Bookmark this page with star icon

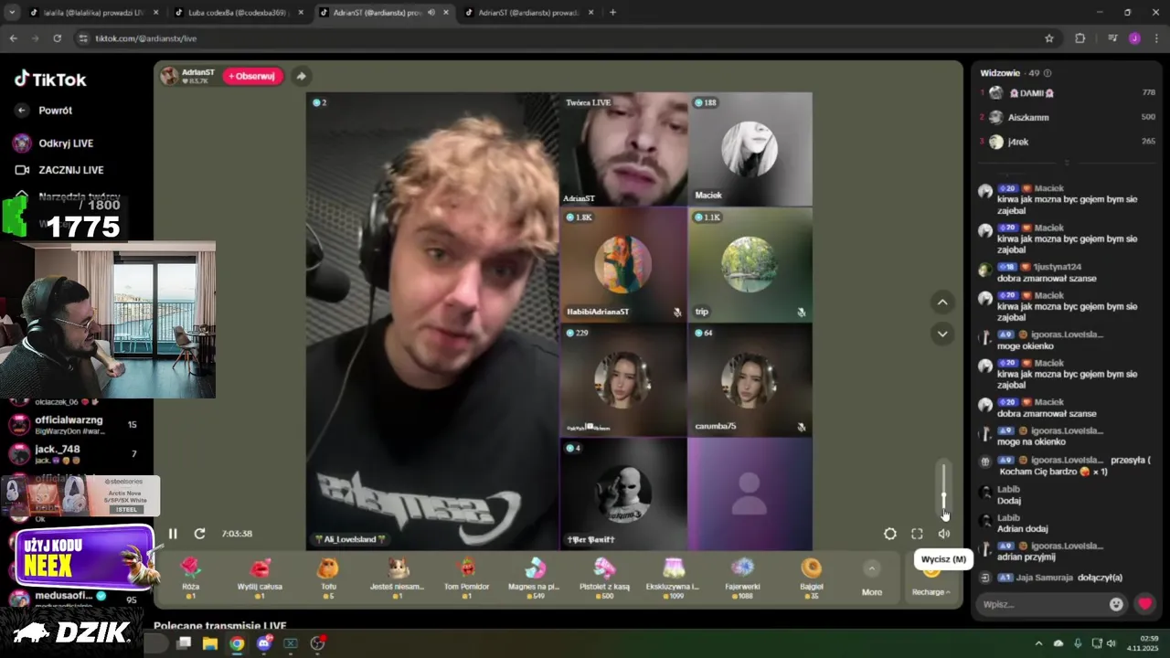(x=1049, y=38)
